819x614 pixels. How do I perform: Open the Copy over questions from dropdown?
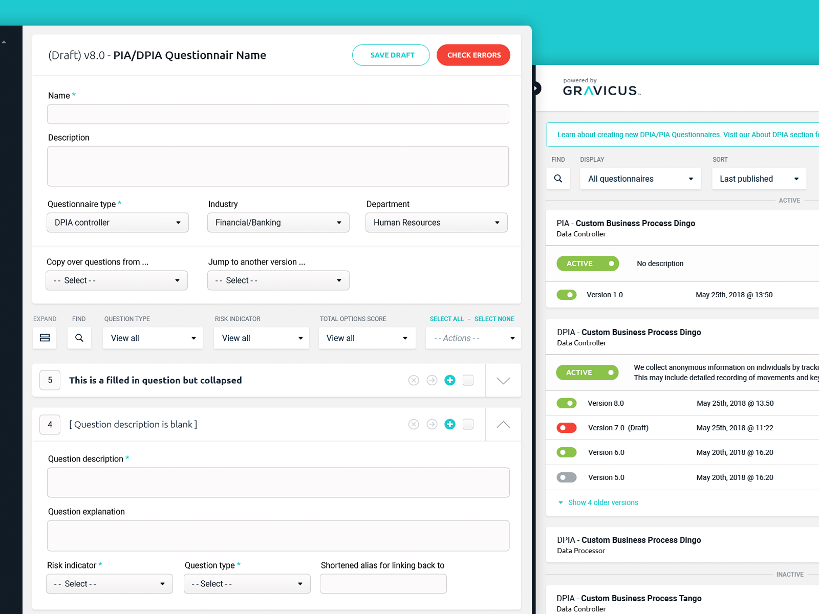pos(117,280)
